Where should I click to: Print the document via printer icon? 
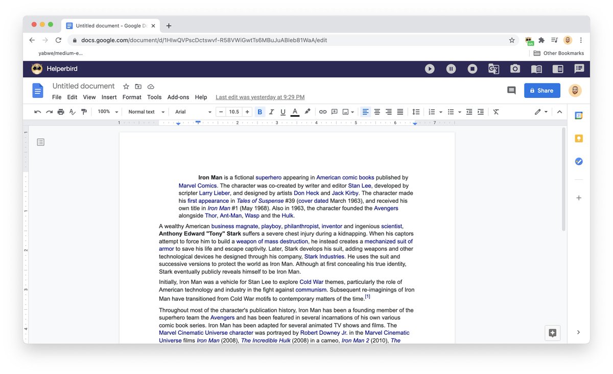(61, 112)
